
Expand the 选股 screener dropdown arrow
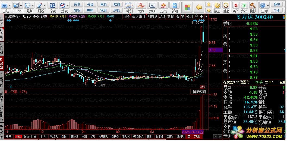[x=68, y=5]
